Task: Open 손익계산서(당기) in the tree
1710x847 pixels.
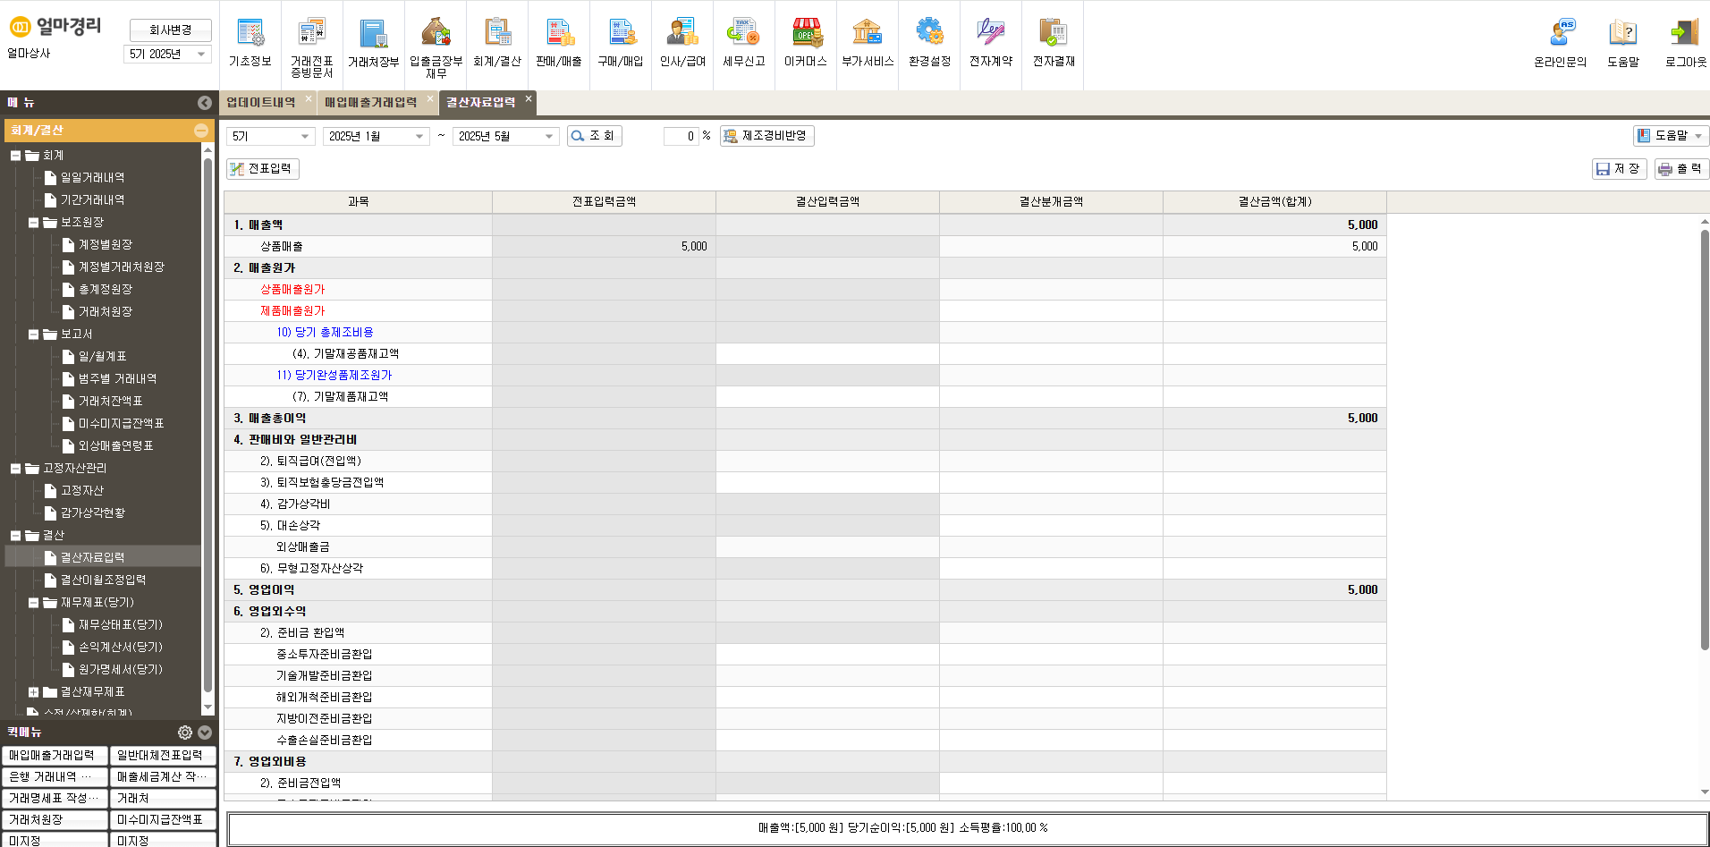Action: tap(120, 648)
